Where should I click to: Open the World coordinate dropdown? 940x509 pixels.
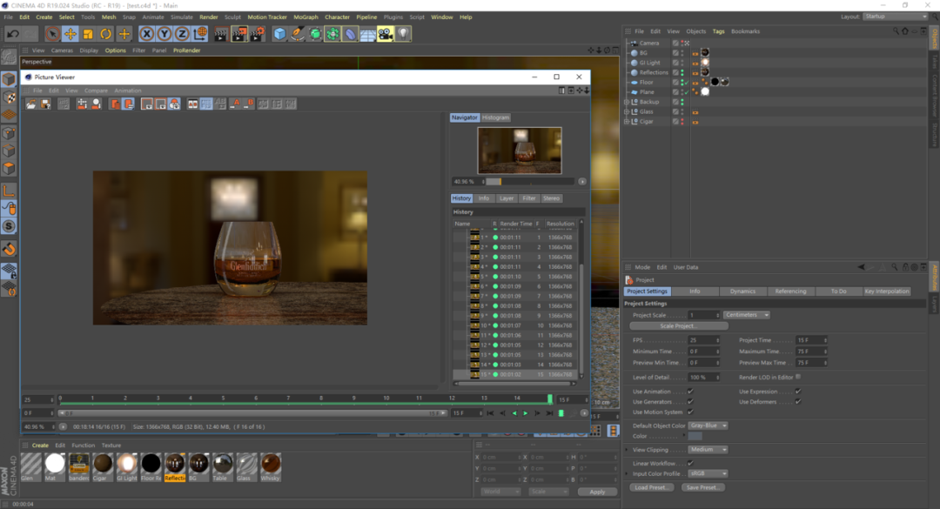point(500,492)
